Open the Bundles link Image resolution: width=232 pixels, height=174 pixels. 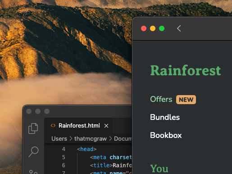pos(165,117)
